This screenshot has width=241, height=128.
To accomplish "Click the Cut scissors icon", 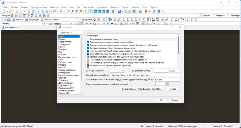I will click(39, 11).
